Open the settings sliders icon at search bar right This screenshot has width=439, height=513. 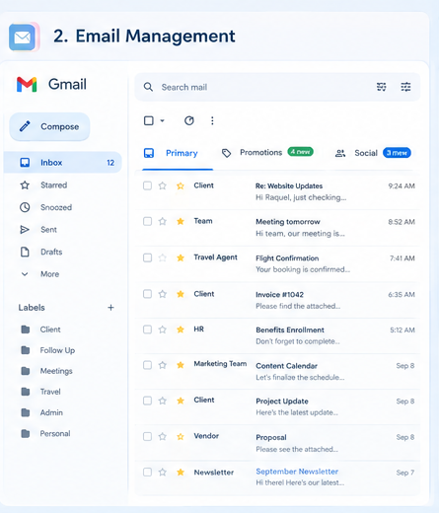(405, 87)
